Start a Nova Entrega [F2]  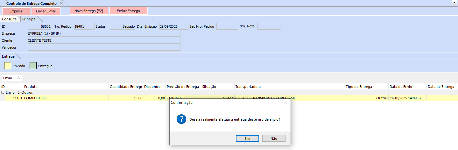pyautogui.click(x=89, y=11)
